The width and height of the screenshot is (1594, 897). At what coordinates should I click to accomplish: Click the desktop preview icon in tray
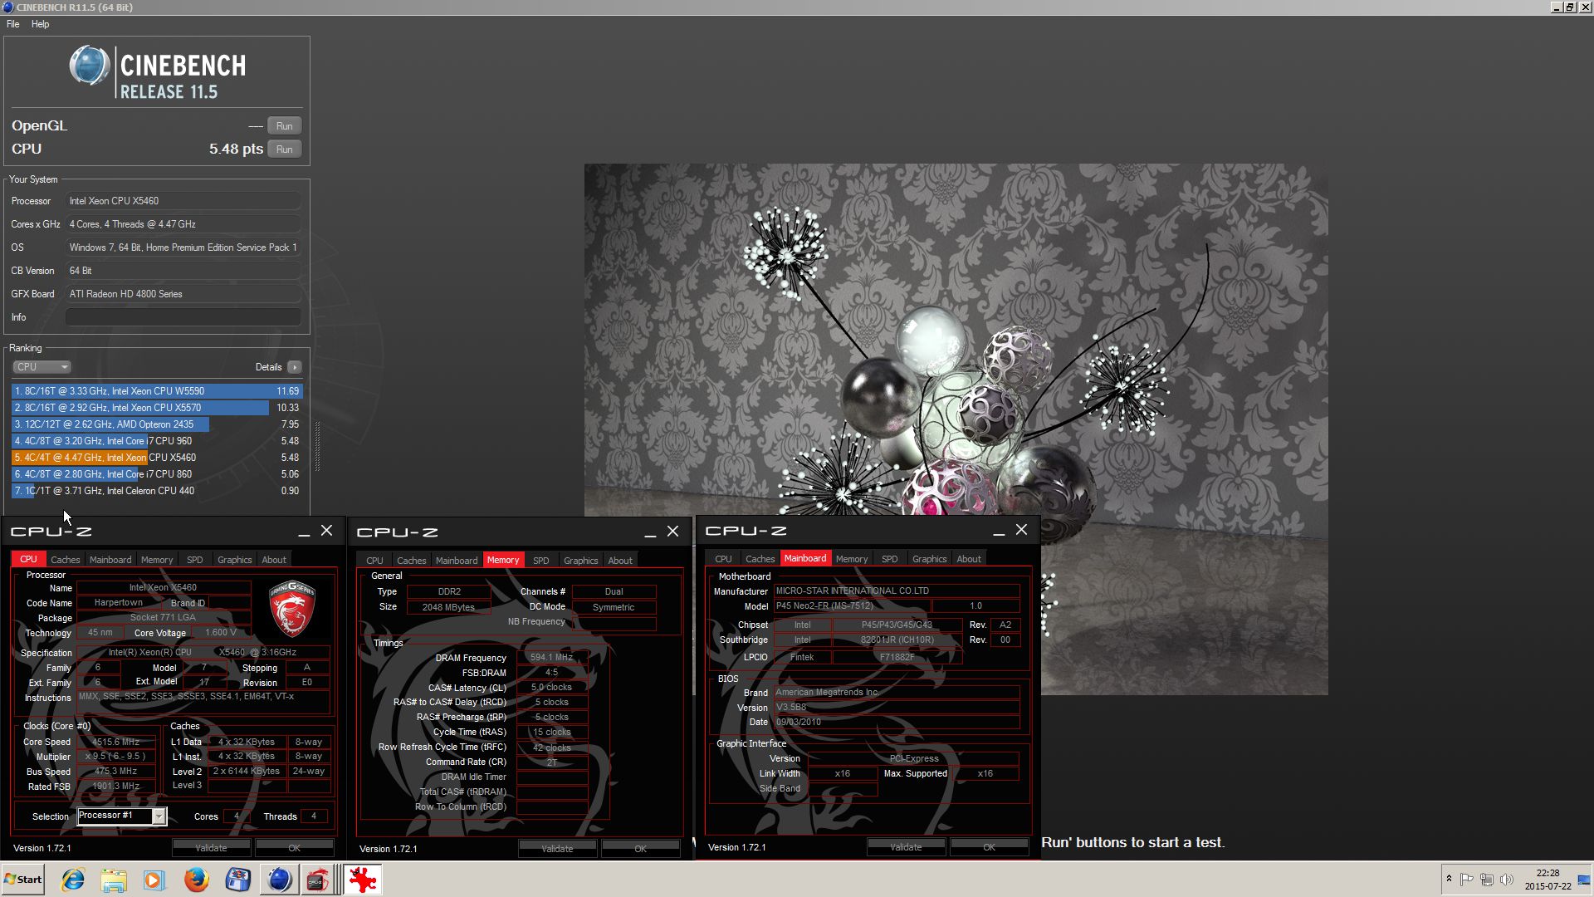pyautogui.click(x=1584, y=880)
